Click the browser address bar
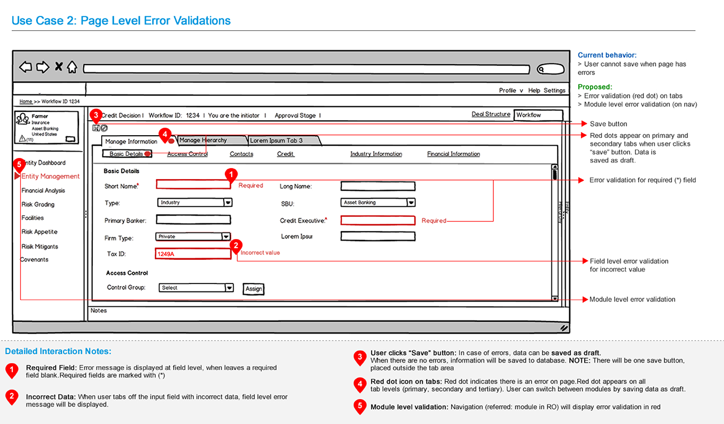 click(306, 69)
